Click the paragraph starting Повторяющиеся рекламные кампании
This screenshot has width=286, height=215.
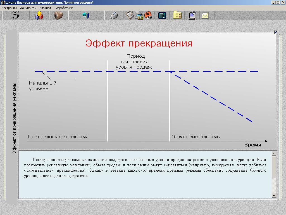point(145,168)
